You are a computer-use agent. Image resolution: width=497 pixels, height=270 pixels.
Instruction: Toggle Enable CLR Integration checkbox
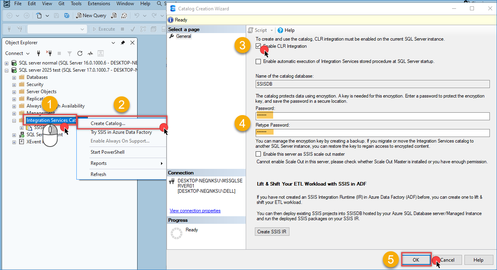tap(258, 47)
